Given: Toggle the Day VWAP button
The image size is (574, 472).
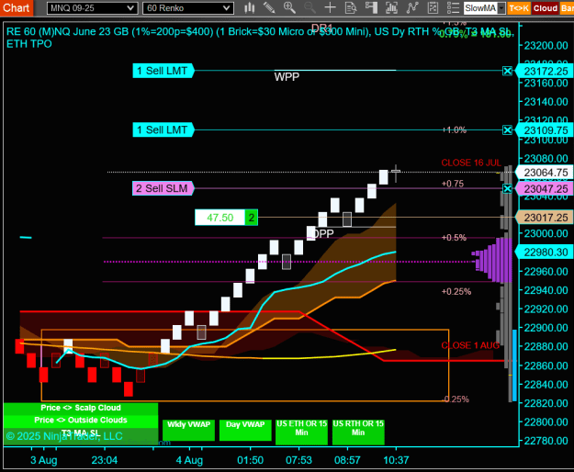Looking at the screenshot, I should pos(245,430).
